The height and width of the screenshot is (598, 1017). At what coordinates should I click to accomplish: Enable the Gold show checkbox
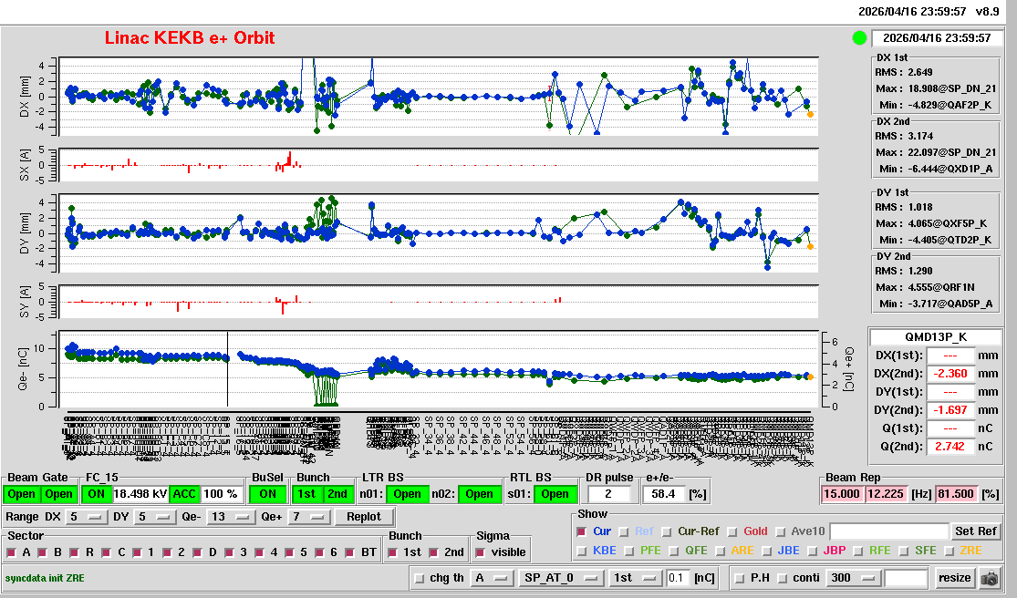(734, 531)
